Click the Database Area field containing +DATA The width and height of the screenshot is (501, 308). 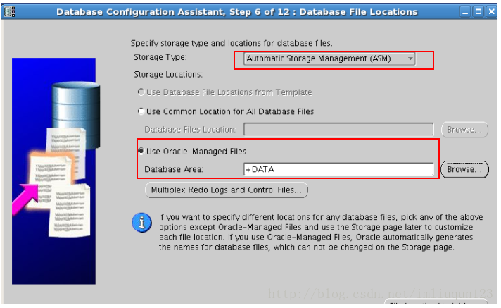pos(338,169)
